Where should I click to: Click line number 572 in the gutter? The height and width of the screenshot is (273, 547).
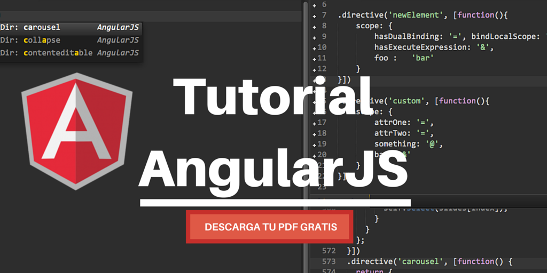coord(329,251)
